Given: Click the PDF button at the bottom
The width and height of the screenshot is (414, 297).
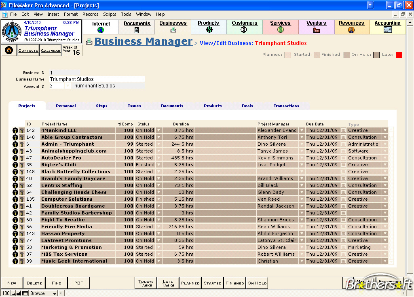Looking at the screenshot, I should (78, 283).
